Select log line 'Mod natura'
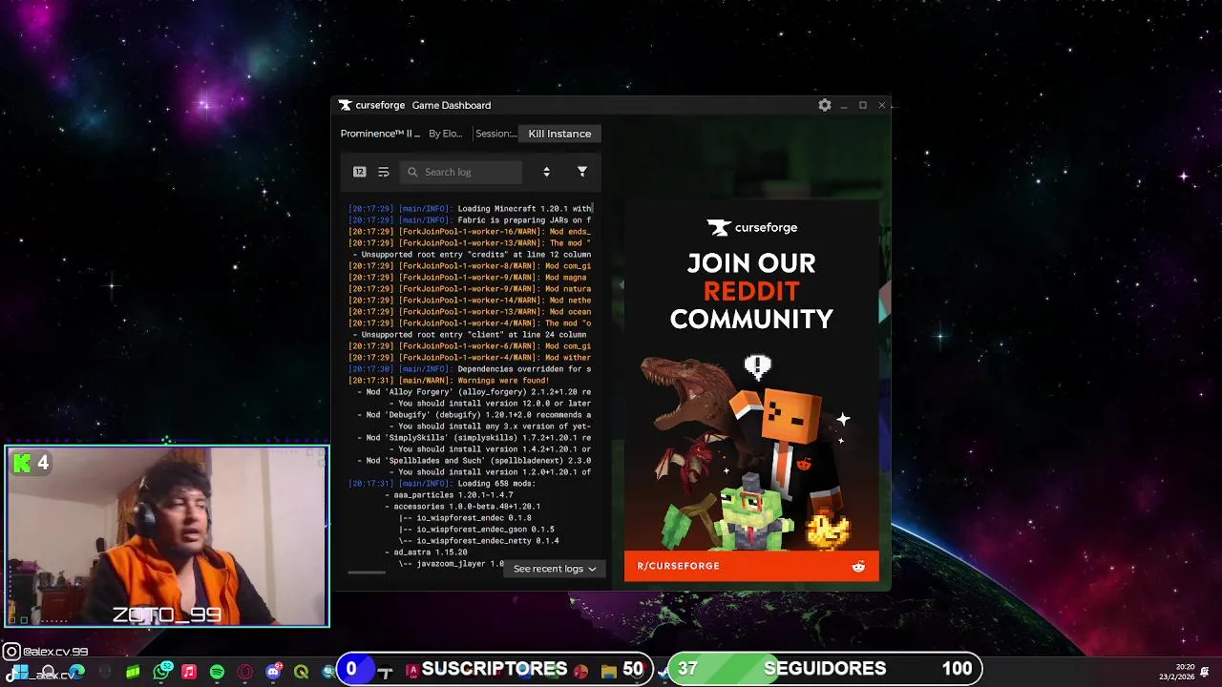Image resolution: width=1222 pixels, height=687 pixels. pos(471,288)
